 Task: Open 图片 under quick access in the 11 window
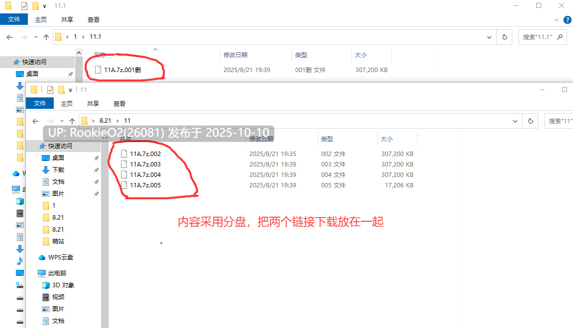click(58, 193)
